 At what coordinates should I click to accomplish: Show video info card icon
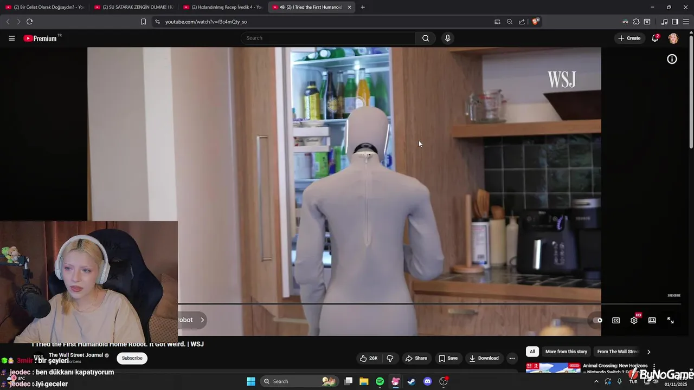[672, 59]
